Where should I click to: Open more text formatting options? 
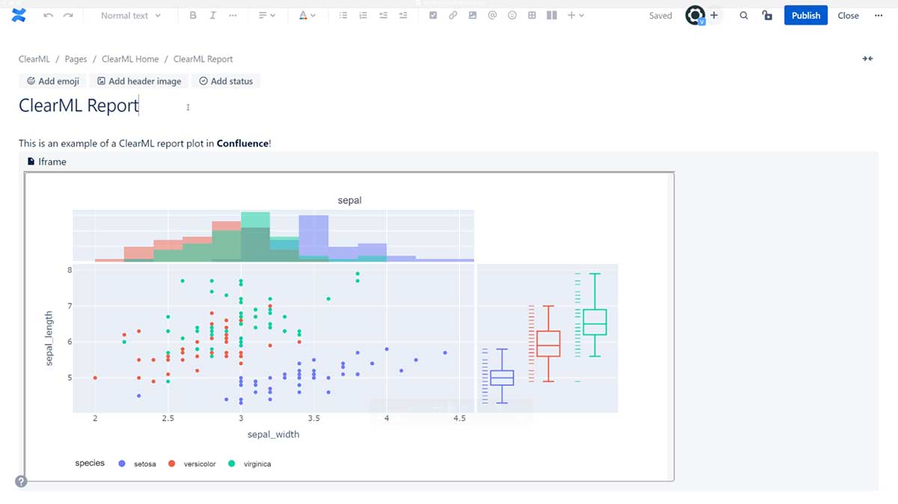click(233, 15)
